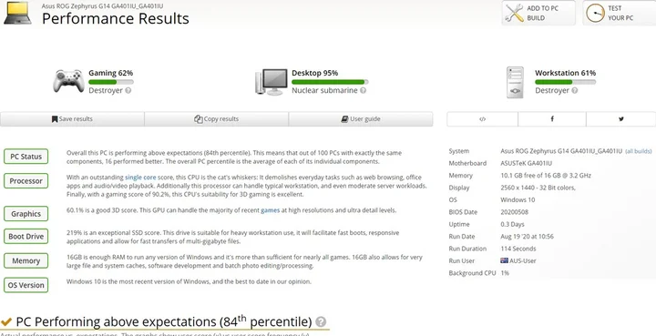This screenshot has height=336, width=656.
Task: Select Save results
Action: [x=72, y=119]
